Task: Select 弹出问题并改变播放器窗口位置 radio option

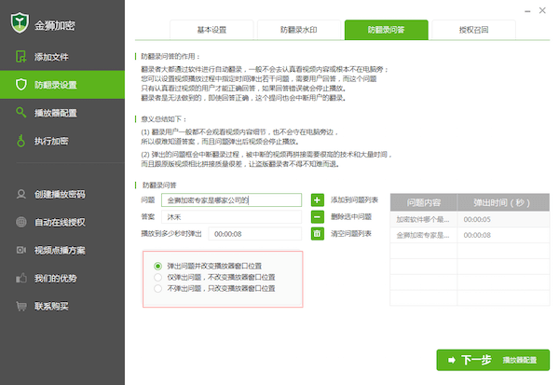Action: pyautogui.click(x=157, y=267)
